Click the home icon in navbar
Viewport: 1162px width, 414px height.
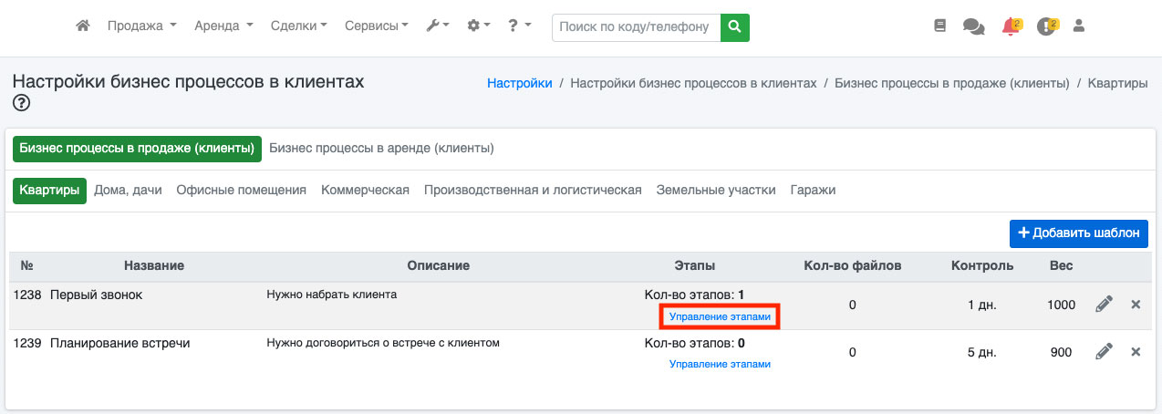pyautogui.click(x=83, y=26)
